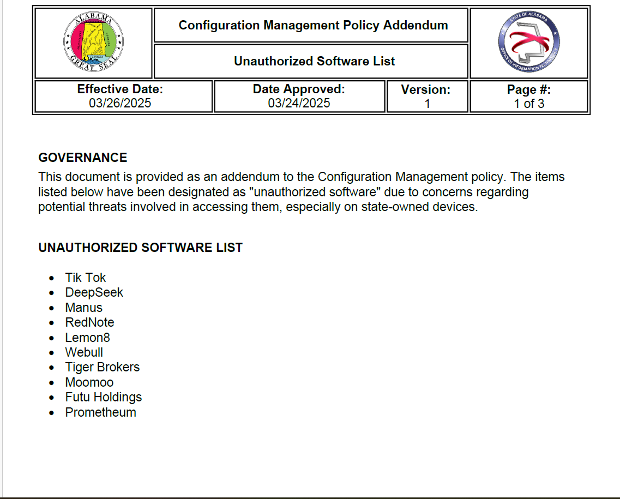Click the 'Manus' list item
This screenshot has width=620, height=499.
84,308
